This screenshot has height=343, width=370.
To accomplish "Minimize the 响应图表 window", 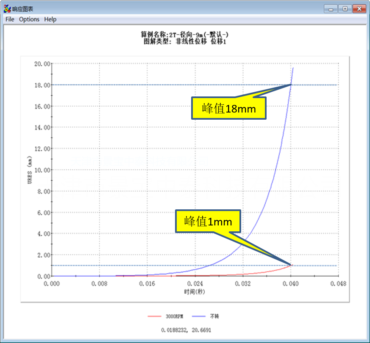I will click(x=331, y=8).
